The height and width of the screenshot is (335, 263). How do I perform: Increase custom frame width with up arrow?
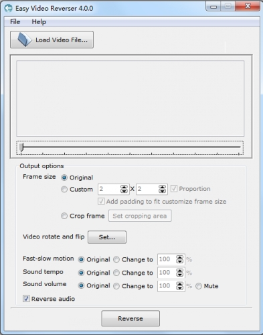coord(124,187)
